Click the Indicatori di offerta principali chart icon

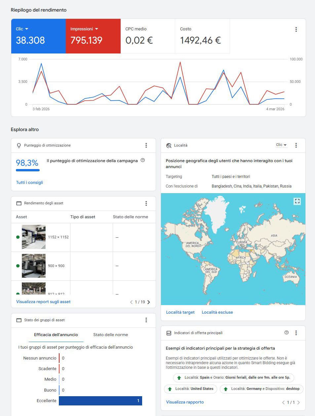[x=169, y=333]
